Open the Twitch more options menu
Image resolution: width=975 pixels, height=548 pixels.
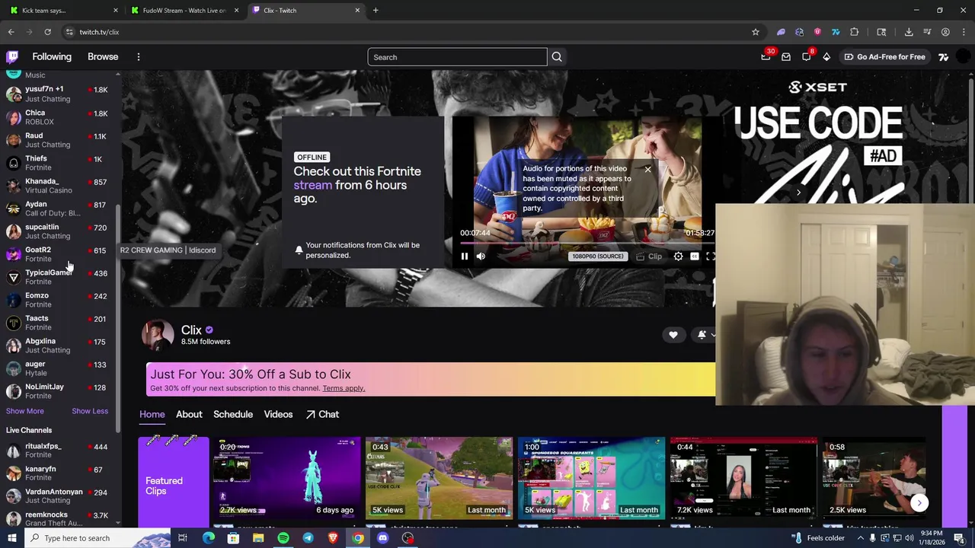tap(139, 57)
